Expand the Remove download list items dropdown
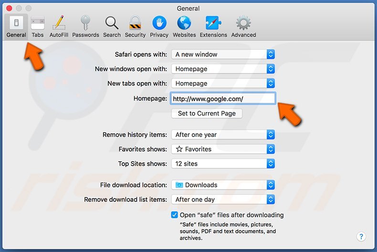 pos(223,199)
